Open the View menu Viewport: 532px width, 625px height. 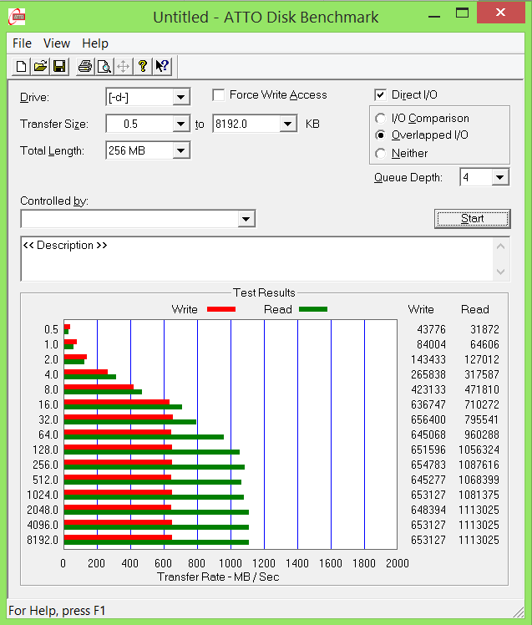coord(57,43)
